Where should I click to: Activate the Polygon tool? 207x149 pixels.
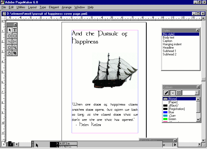click(10, 47)
